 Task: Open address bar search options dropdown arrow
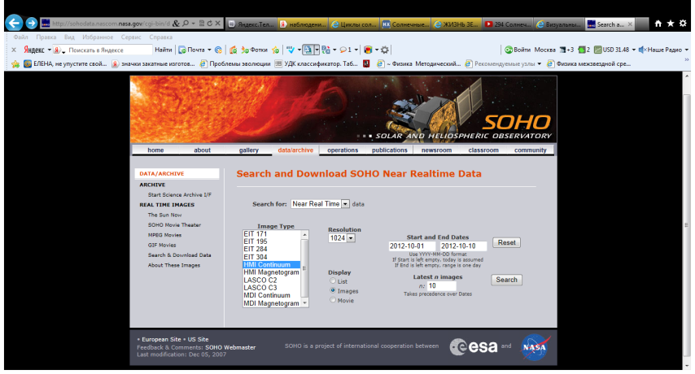pyautogui.click(x=193, y=24)
